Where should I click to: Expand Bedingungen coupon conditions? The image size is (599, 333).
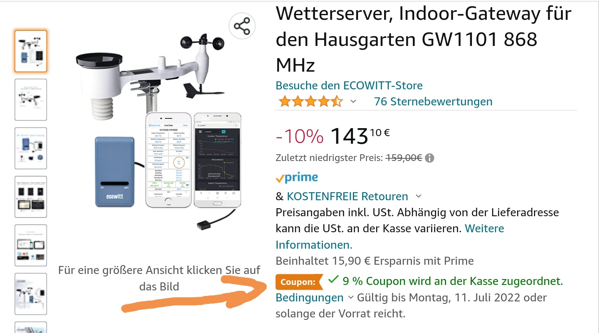[x=314, y=298]
